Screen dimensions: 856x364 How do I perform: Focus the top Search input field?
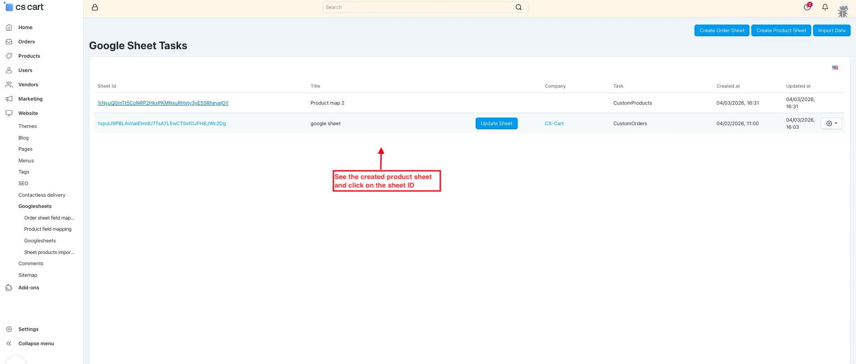point(420,7)
